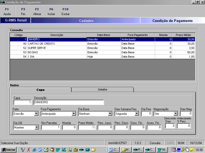Open the Dia Util dropdown showing Mantem

coord(37,127)
